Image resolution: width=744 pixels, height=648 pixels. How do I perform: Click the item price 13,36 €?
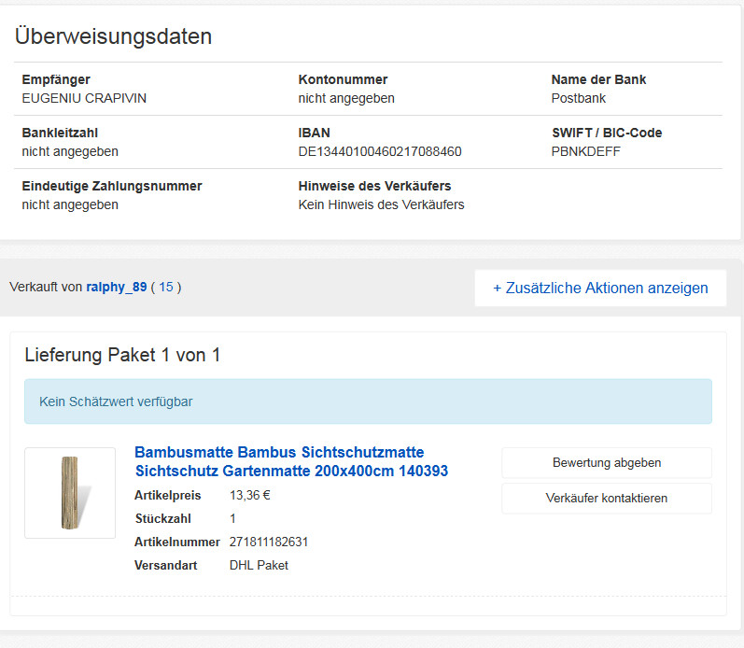[x=250, y=495]
